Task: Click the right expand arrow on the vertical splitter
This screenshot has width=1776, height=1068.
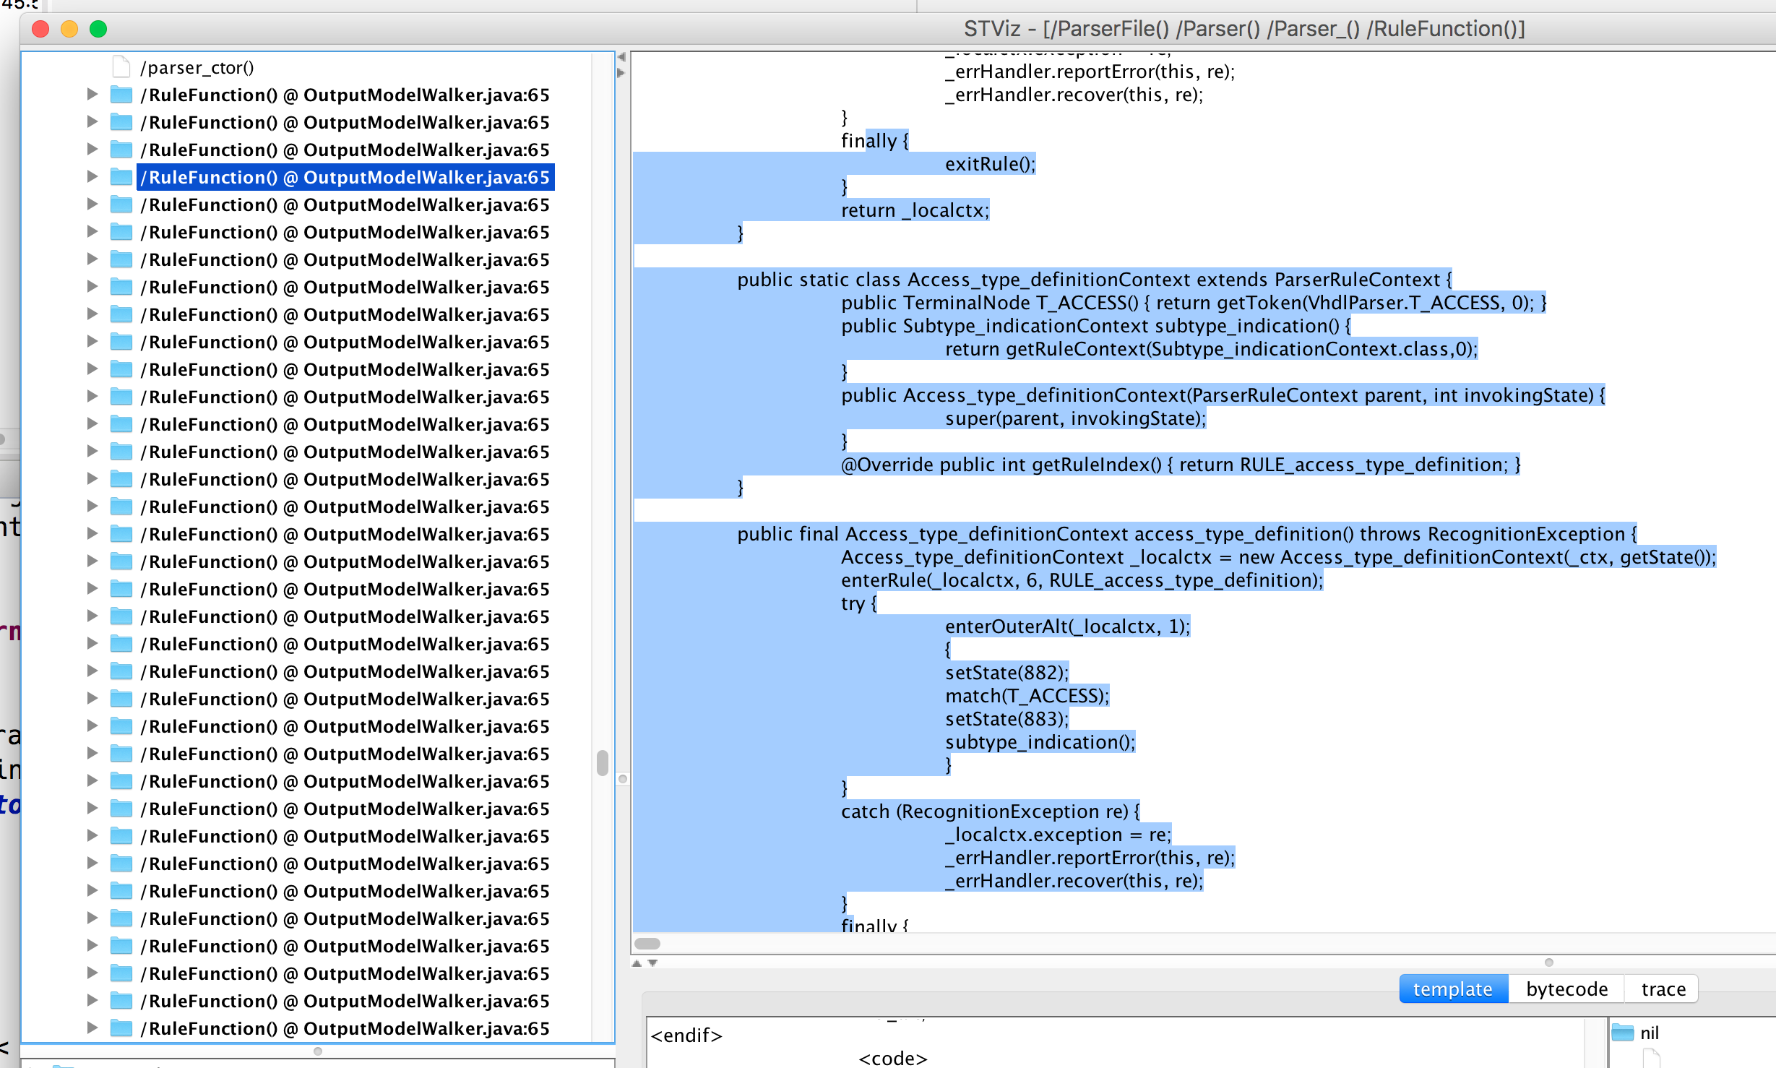Action: (618, 72)
